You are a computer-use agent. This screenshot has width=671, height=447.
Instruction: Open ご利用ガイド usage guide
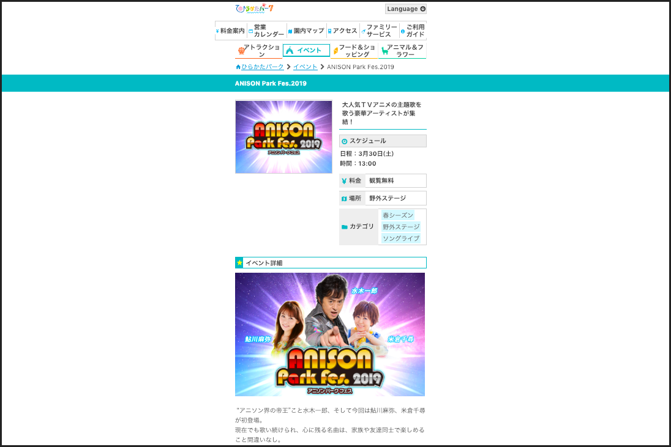(413, 31)
